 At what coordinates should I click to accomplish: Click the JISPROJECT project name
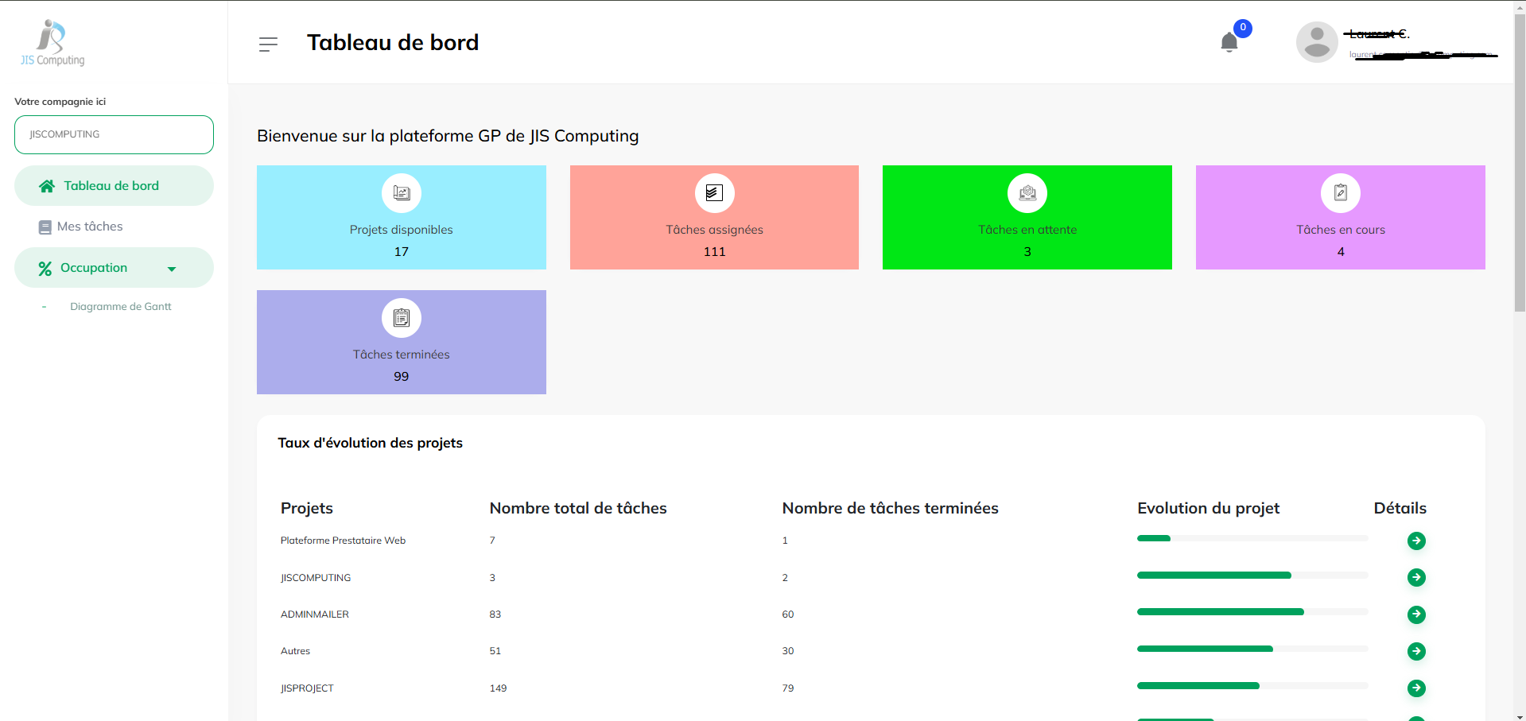point(307,688)
